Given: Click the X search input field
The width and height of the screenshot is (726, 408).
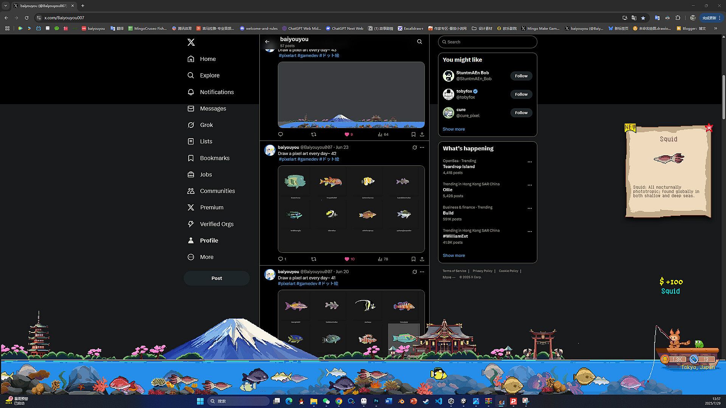Looking at the screenshot, I should click(x=488, y=42).
